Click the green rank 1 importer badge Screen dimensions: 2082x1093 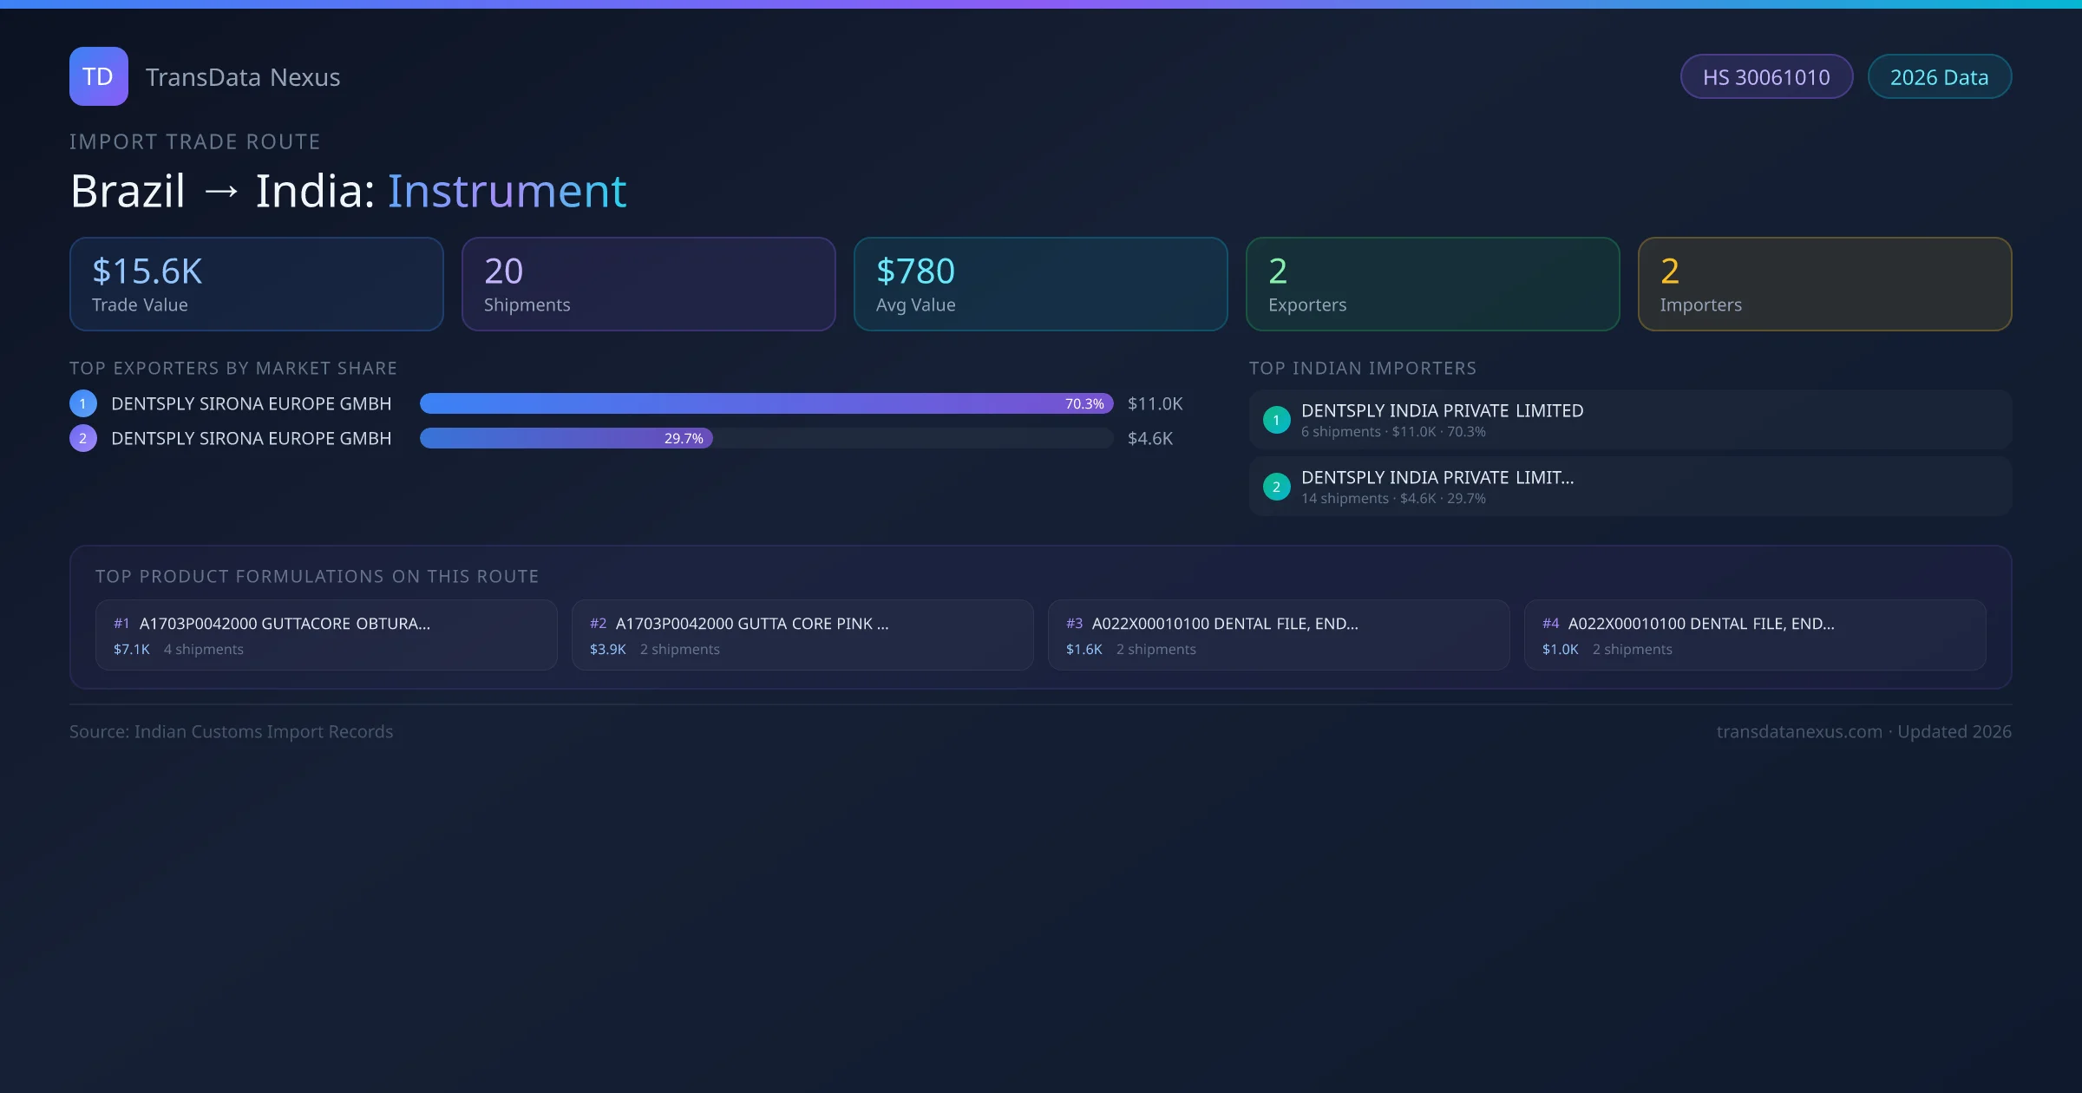tap(1276, 420)
